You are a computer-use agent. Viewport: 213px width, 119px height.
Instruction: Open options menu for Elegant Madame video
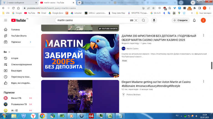(x=204, y=81)
